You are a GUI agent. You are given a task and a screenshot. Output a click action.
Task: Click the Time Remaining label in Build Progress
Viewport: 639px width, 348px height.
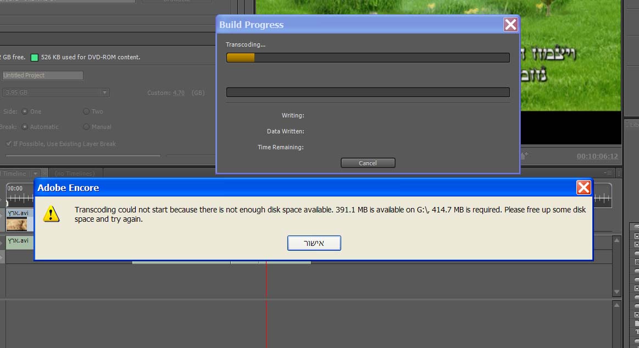[x=280, y=147]
